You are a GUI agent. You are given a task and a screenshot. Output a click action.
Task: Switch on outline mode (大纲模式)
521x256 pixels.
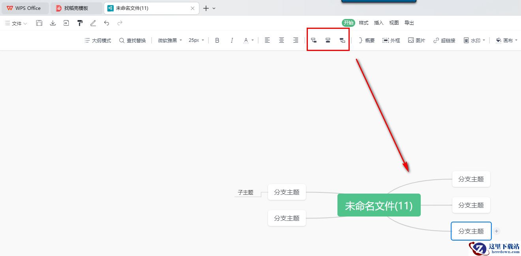[98, 40]
